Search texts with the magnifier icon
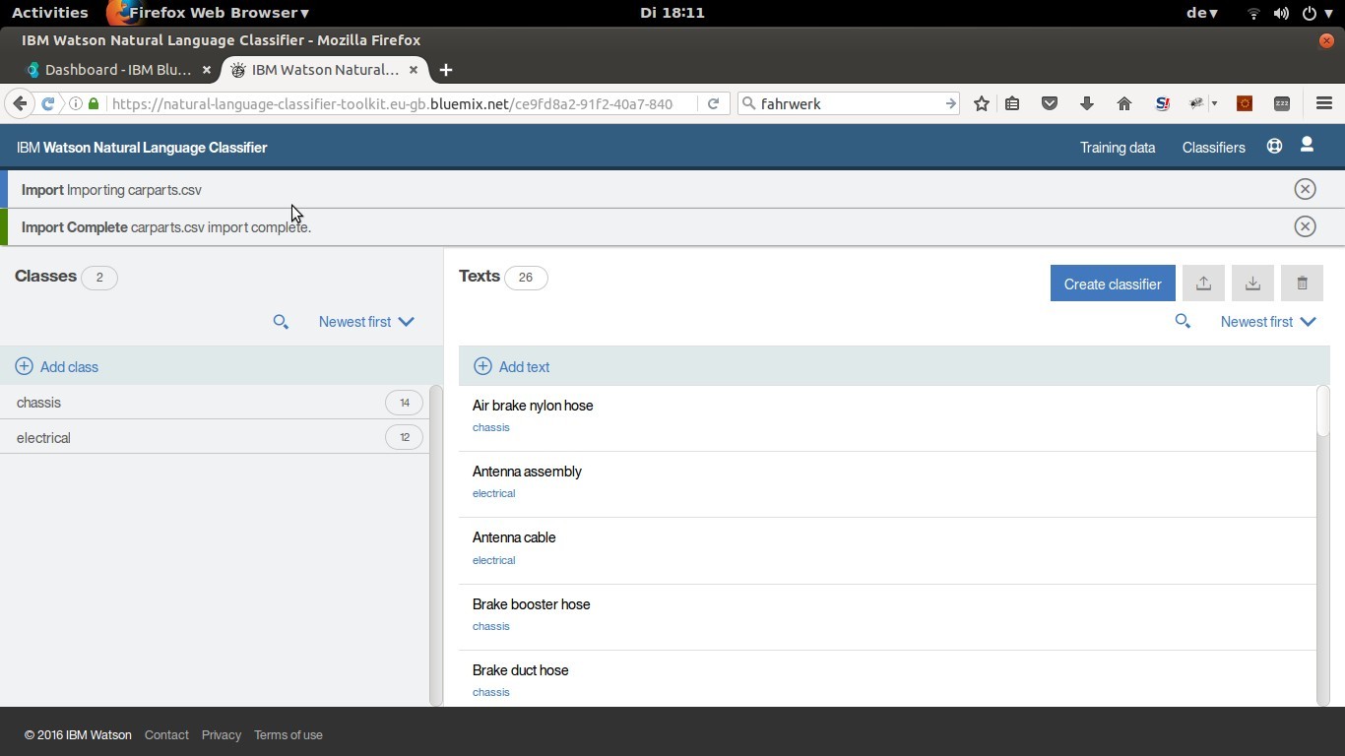 coord(1183,322)
